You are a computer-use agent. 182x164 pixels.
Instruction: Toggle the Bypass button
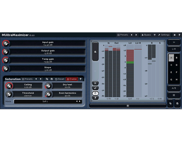[146, 35]
